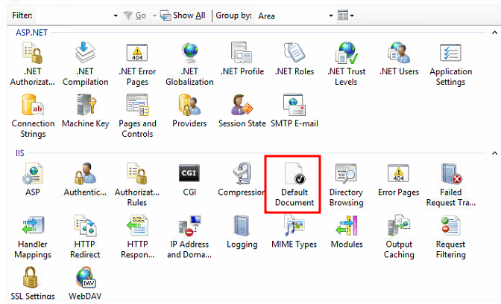
Task: Open the Session State feature
Action: (x=242, y=111)
